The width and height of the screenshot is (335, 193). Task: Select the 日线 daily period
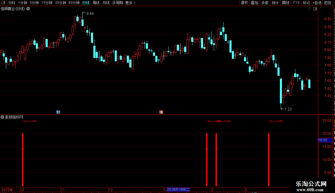tap(86, 3)
